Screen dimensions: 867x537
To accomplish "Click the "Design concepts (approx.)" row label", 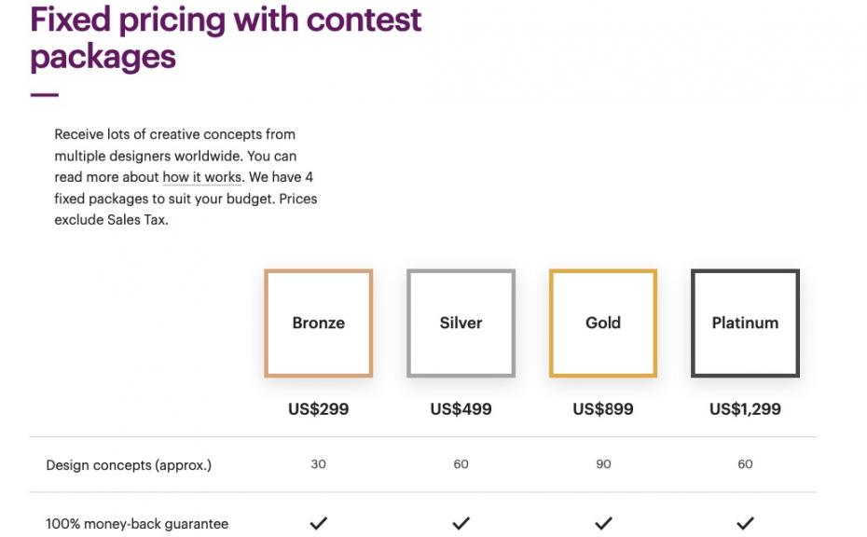I will (129, 464).
